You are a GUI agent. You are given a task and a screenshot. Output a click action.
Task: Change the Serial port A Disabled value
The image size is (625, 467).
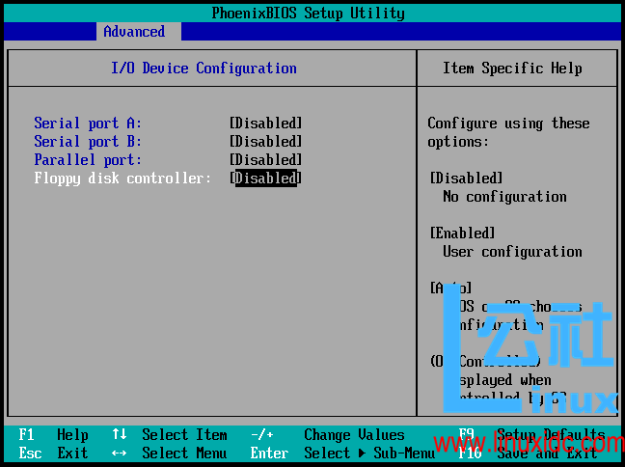coord(266,123)
